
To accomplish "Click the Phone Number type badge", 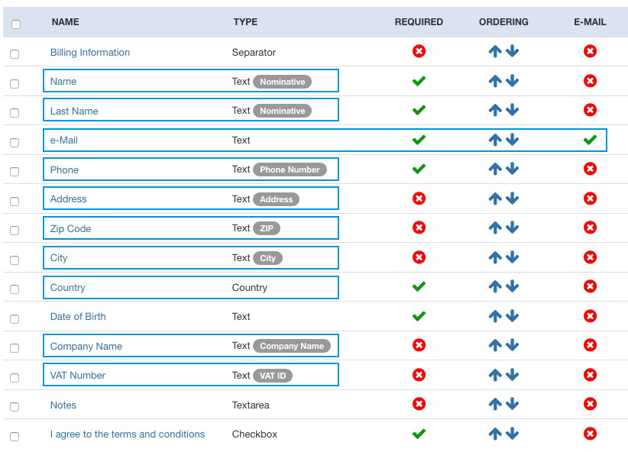I will pos(290,169).
